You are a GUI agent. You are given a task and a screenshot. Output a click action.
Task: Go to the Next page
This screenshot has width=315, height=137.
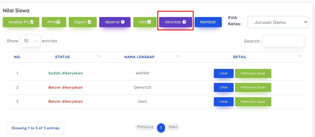click(173, 127)
